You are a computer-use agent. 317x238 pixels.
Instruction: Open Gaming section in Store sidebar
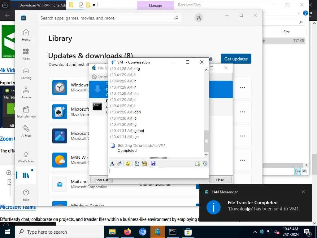point(26,73)
